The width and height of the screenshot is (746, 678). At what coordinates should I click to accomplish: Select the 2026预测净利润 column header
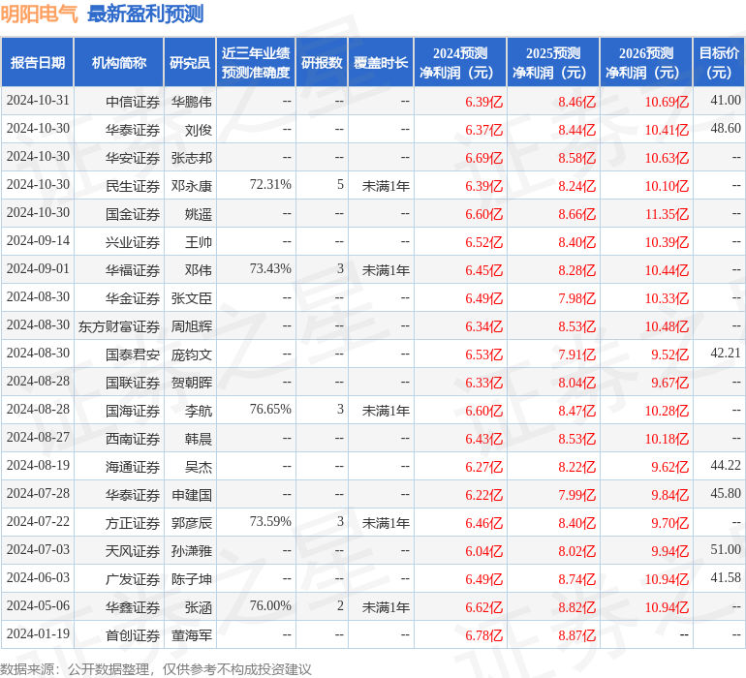646,62
